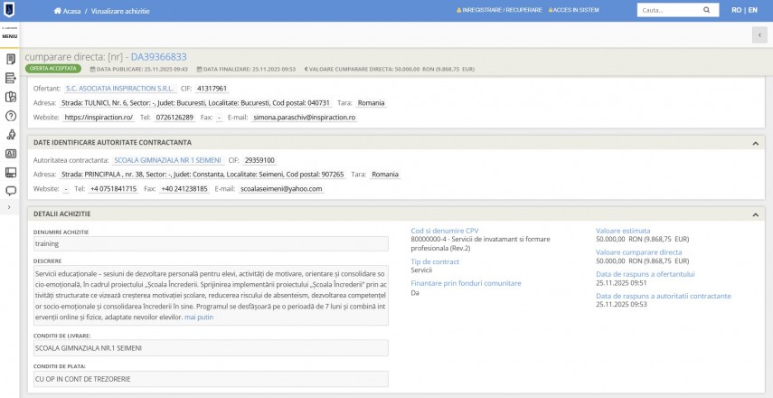The image size is (773, 398).
Task: Open the help question mark sidebar icon
Action: pos(11,116)
